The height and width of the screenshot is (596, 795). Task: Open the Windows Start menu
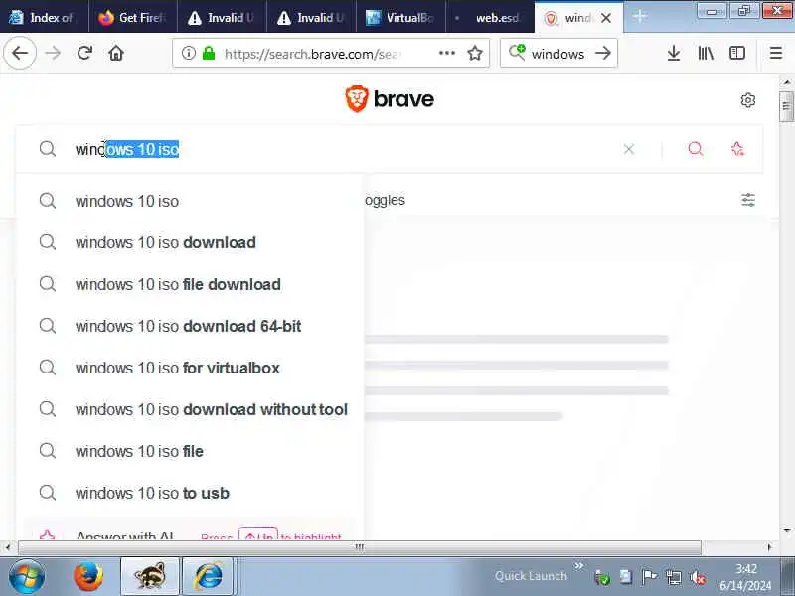[x=27, y=577]
